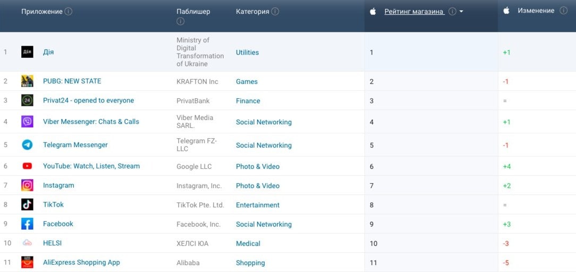This screenshot has height=272, width=576.
Task: Click info icon next to Приложение header
Action: (69, 12)
